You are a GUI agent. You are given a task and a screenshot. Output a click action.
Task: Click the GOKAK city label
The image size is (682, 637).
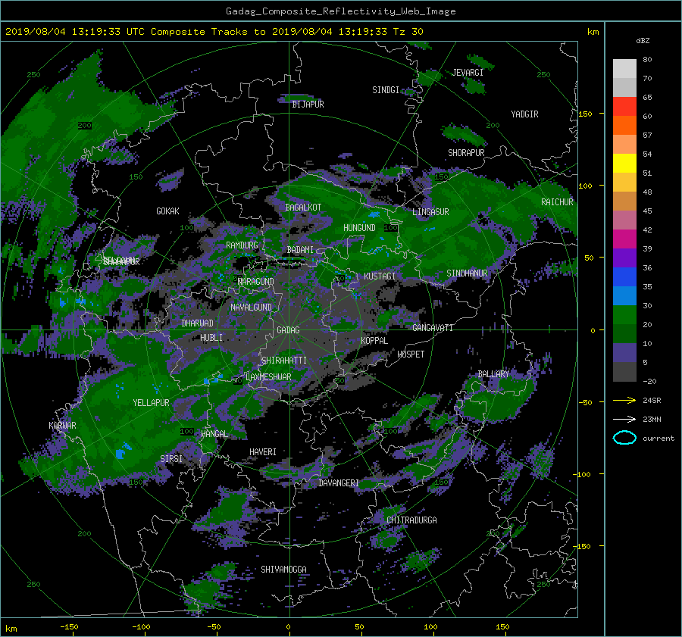168,211
